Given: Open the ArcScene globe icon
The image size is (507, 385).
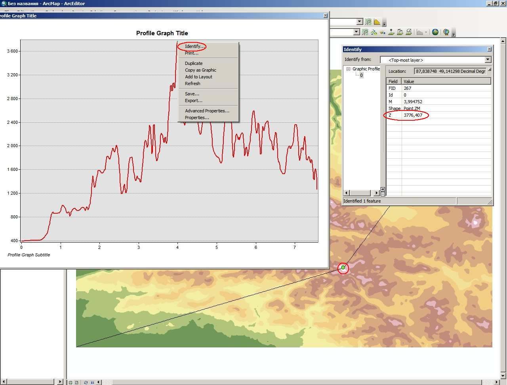Looking at the screenshot, I should [435, 32].
